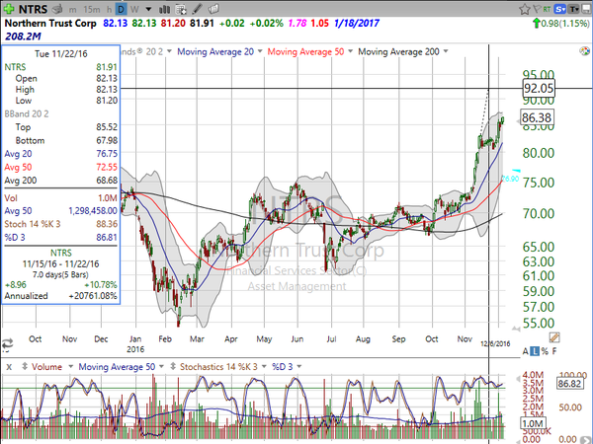Select the 'L' log scale option
593x444 pixels.
click(535, 351)
